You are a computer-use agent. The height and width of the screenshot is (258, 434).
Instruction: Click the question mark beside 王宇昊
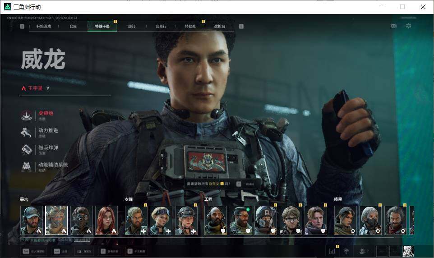coord(48,88)
